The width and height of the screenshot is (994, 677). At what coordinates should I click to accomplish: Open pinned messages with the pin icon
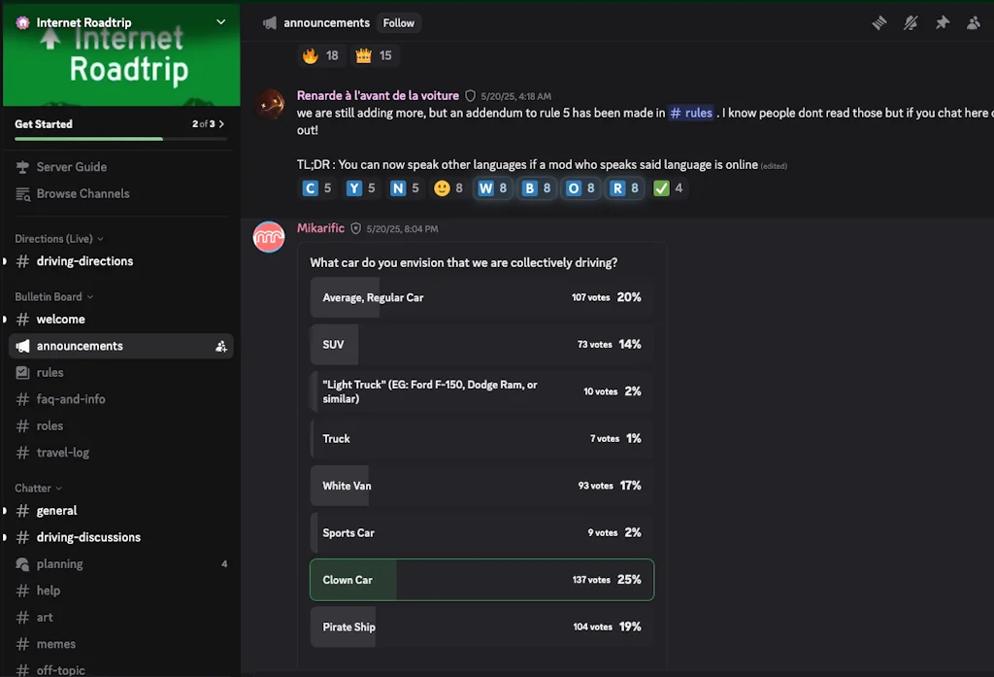[942, 23]
